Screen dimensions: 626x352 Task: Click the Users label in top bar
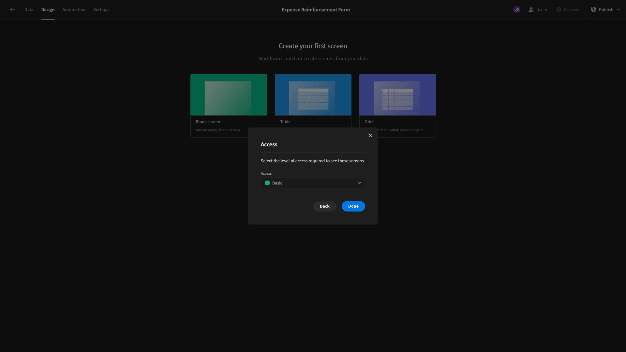point(542,10)
